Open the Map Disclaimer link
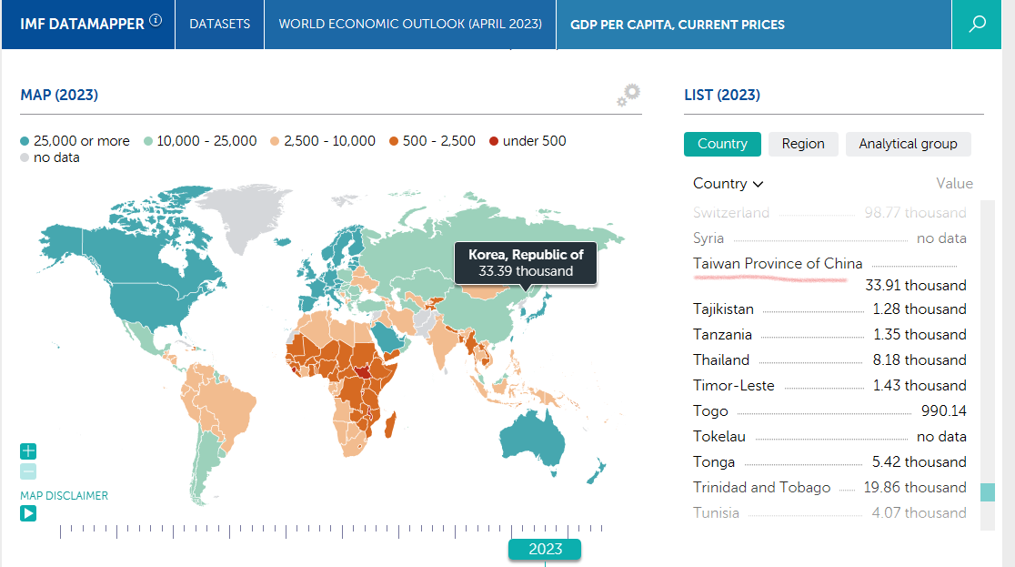This screenshot has height=567, width=1015. 64,496
